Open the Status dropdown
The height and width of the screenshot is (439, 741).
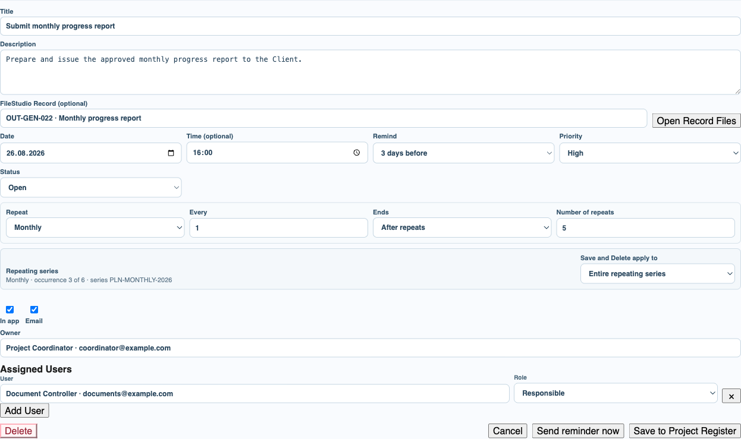tap(91, 188)
